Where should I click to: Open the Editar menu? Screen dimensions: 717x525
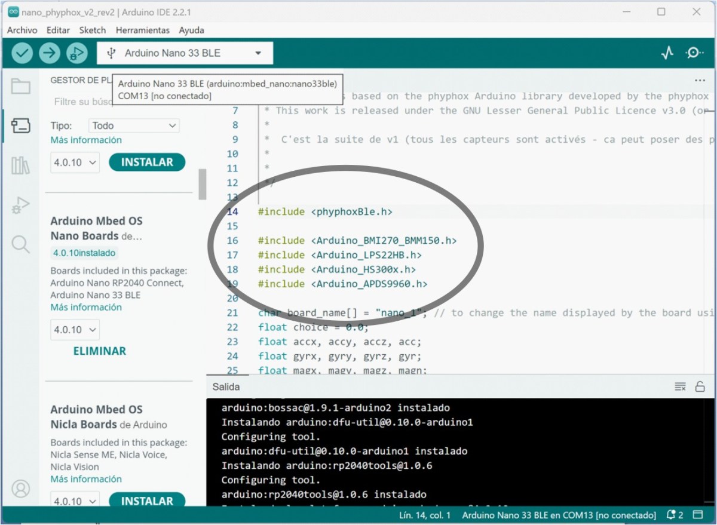click(58, 30)
